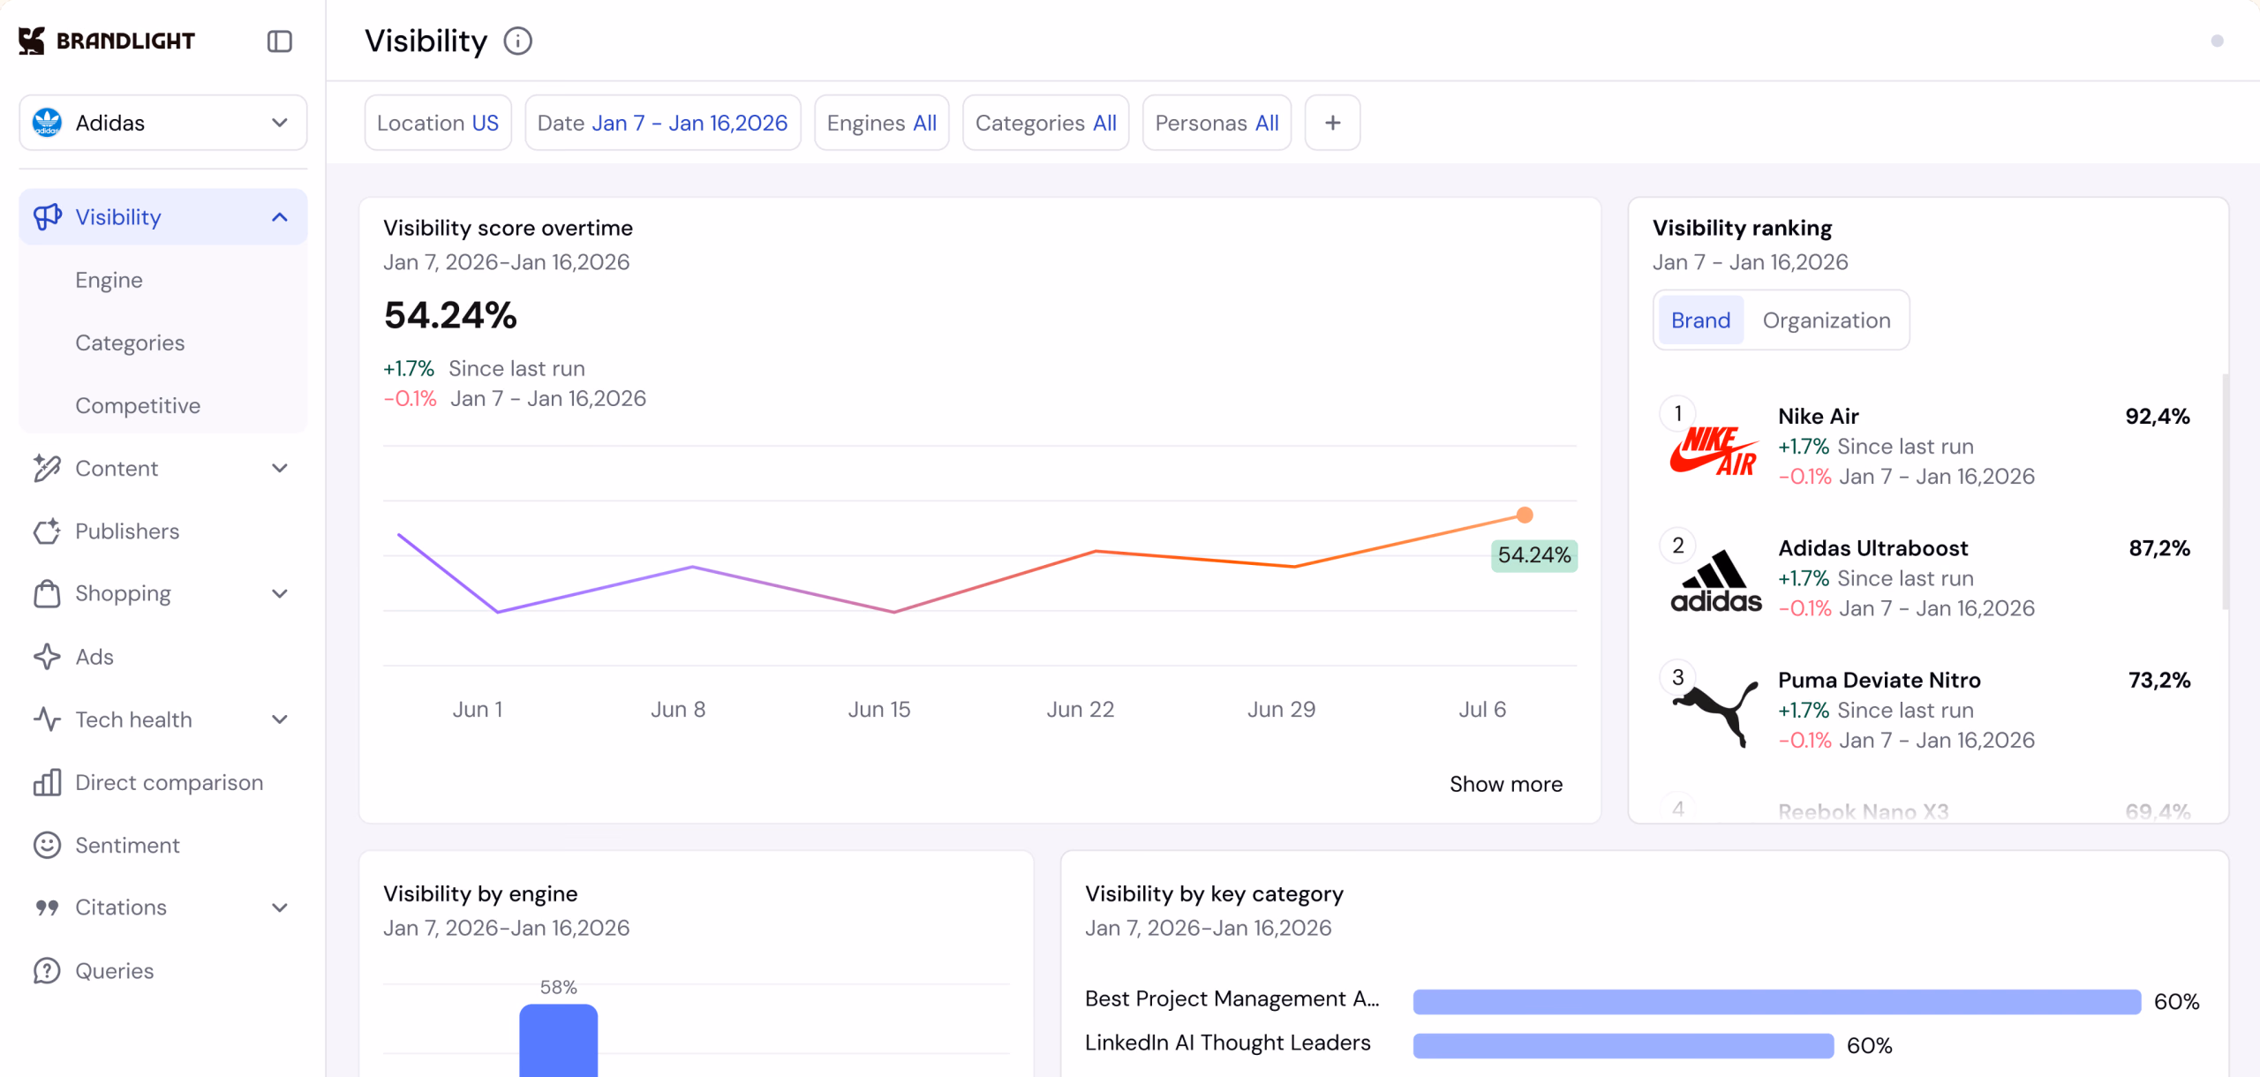
Task: Open the Categories All filter
Action: coord(1045,123)
